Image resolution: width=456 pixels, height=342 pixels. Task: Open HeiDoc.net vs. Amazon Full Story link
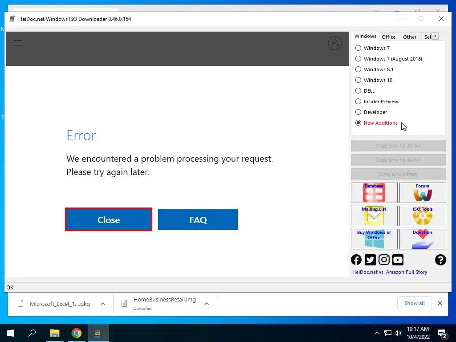pyautogui.click(x=390, y=272)
